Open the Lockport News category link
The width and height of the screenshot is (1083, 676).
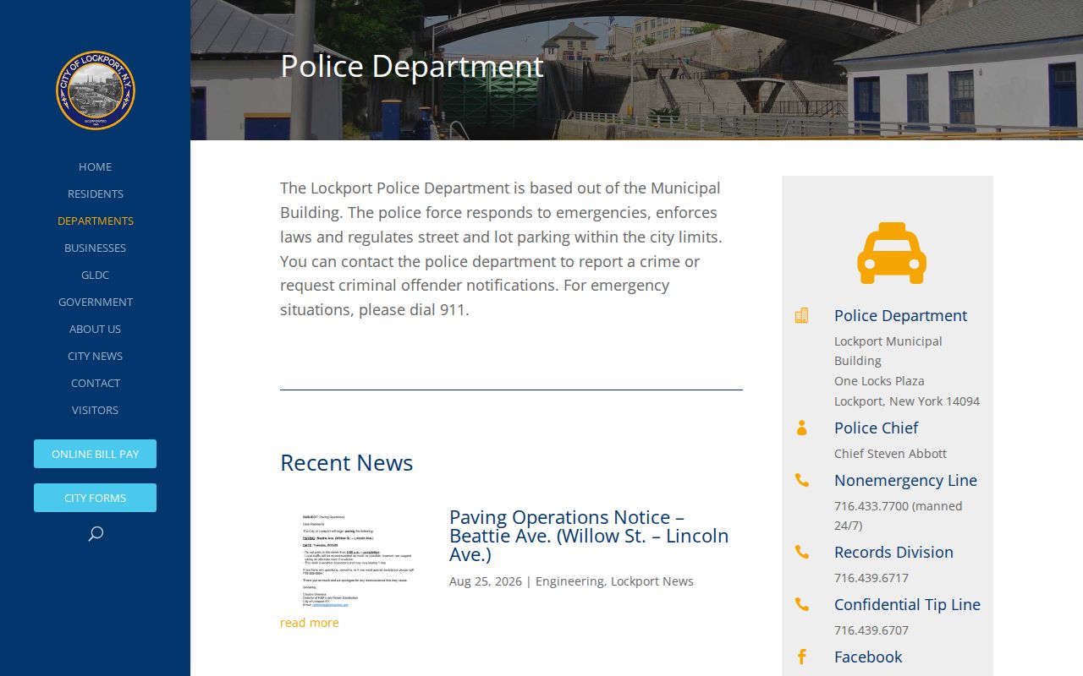coord(652,581)
